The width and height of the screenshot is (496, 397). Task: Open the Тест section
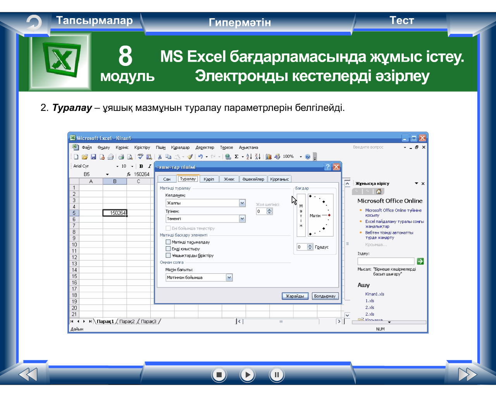[402, 21]
